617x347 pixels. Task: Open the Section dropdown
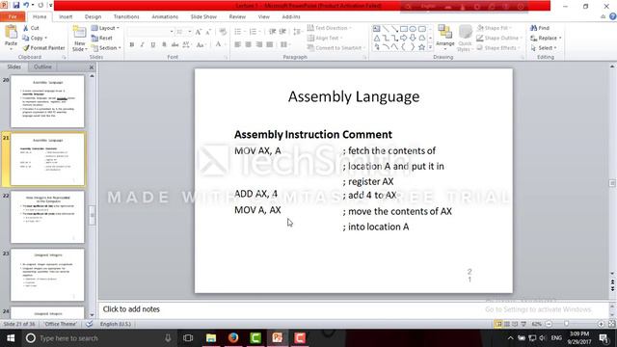point(106,47)
